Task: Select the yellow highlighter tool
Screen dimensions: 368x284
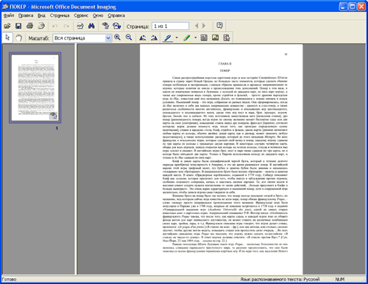Action: [187, 38]
